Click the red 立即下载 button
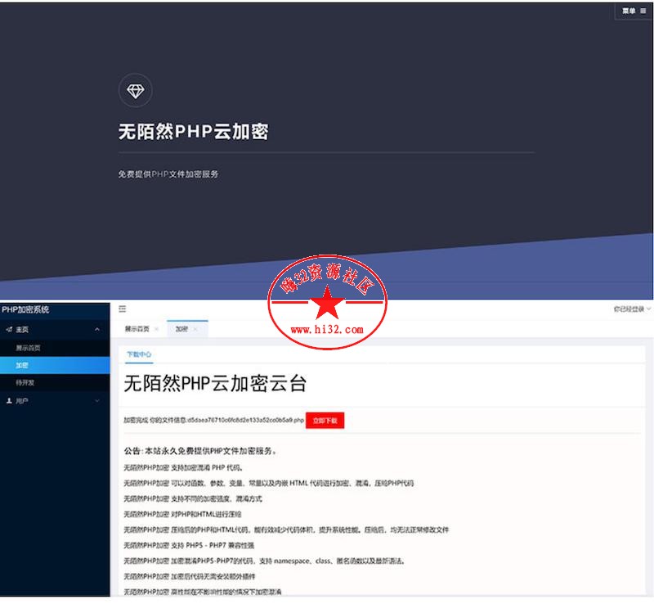Screen dimensions: 654x604 325,421
